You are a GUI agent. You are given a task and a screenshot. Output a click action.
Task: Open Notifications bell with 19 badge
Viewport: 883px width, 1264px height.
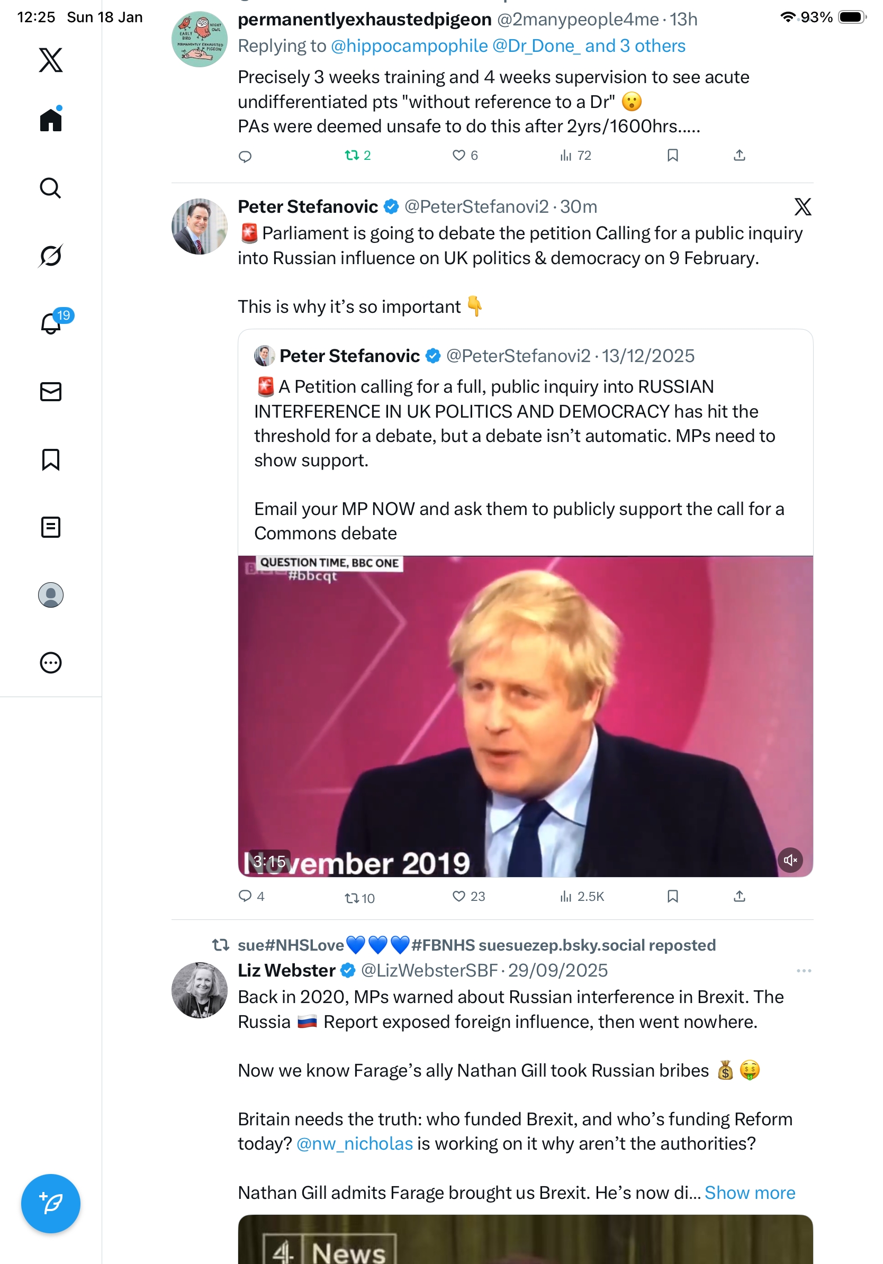51,323
